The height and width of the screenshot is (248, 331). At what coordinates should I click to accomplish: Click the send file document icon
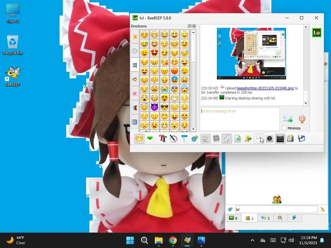click(x=238, y=139)
